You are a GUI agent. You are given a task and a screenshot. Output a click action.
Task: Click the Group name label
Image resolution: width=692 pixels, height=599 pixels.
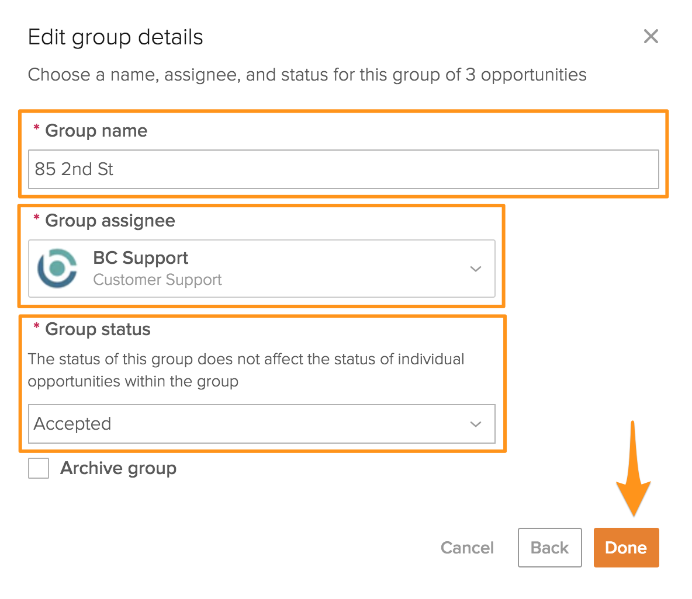(x=96, y=131)
